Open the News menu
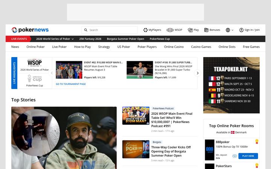Image resolution: width=271 pixels, height=169 pixels. click(15, 47)
